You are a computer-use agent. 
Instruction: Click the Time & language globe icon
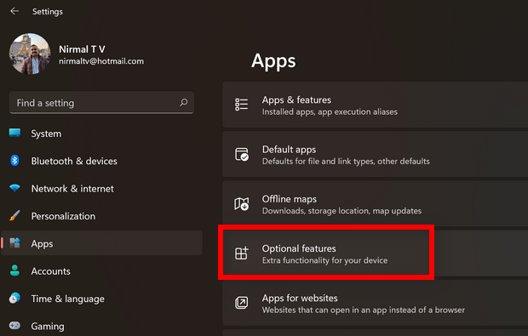coord(14,298)
